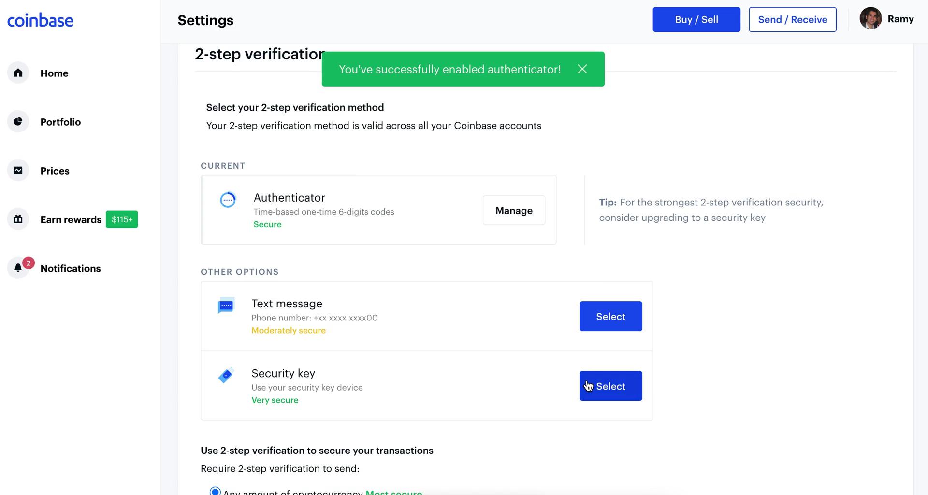Click the $115+ rewards badge
This screenshot has height=495, width=928.
[x=122, y=219]
